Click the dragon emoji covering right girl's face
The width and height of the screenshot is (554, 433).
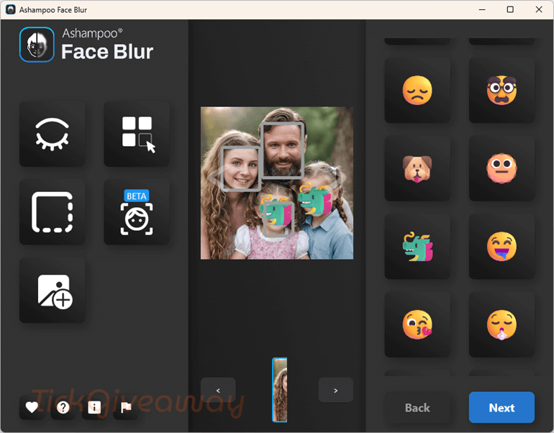pos(315,199)
